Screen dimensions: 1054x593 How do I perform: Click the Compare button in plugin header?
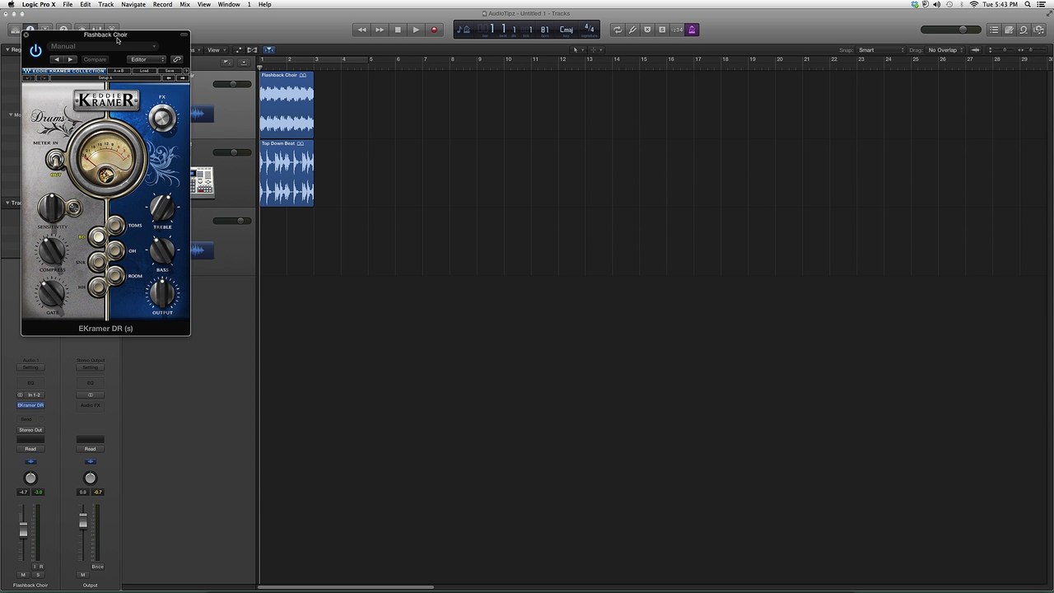pos(95,59)
